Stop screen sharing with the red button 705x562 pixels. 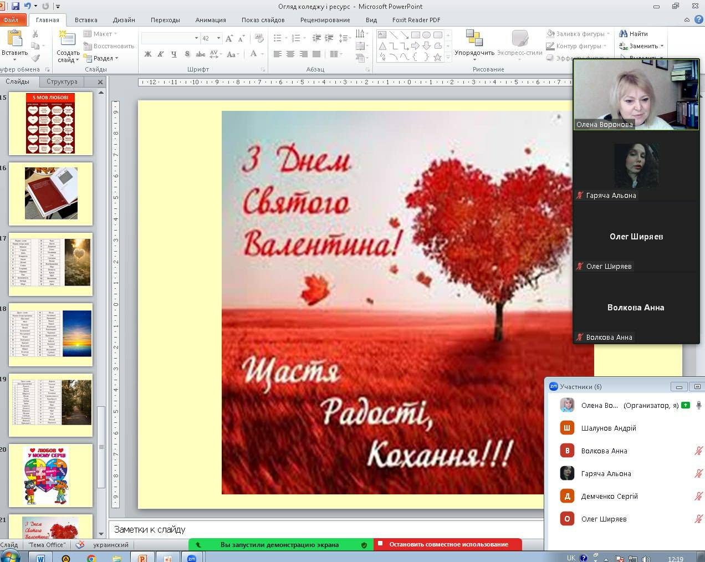tap(448, 544)
